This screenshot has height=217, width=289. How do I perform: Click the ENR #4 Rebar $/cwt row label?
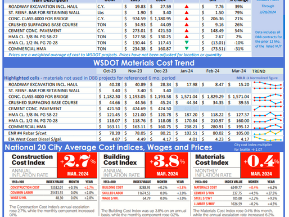(x=27, y=133)
